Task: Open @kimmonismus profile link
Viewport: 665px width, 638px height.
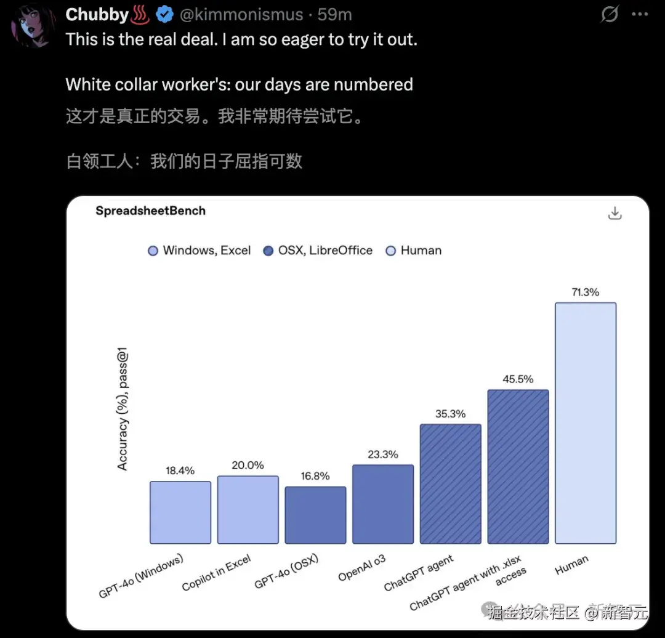Action: 241,14
